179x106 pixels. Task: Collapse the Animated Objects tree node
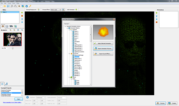point(67,28)
